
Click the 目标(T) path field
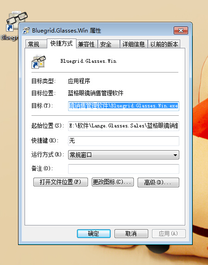coord(123,106)
